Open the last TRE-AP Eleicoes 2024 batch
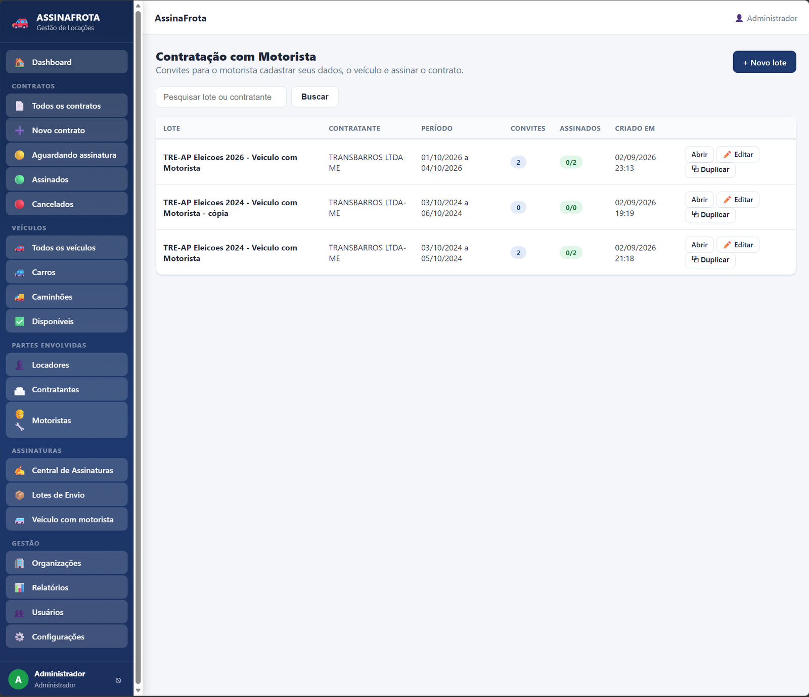This screenshot has width=809, height=697. point(699,245)
